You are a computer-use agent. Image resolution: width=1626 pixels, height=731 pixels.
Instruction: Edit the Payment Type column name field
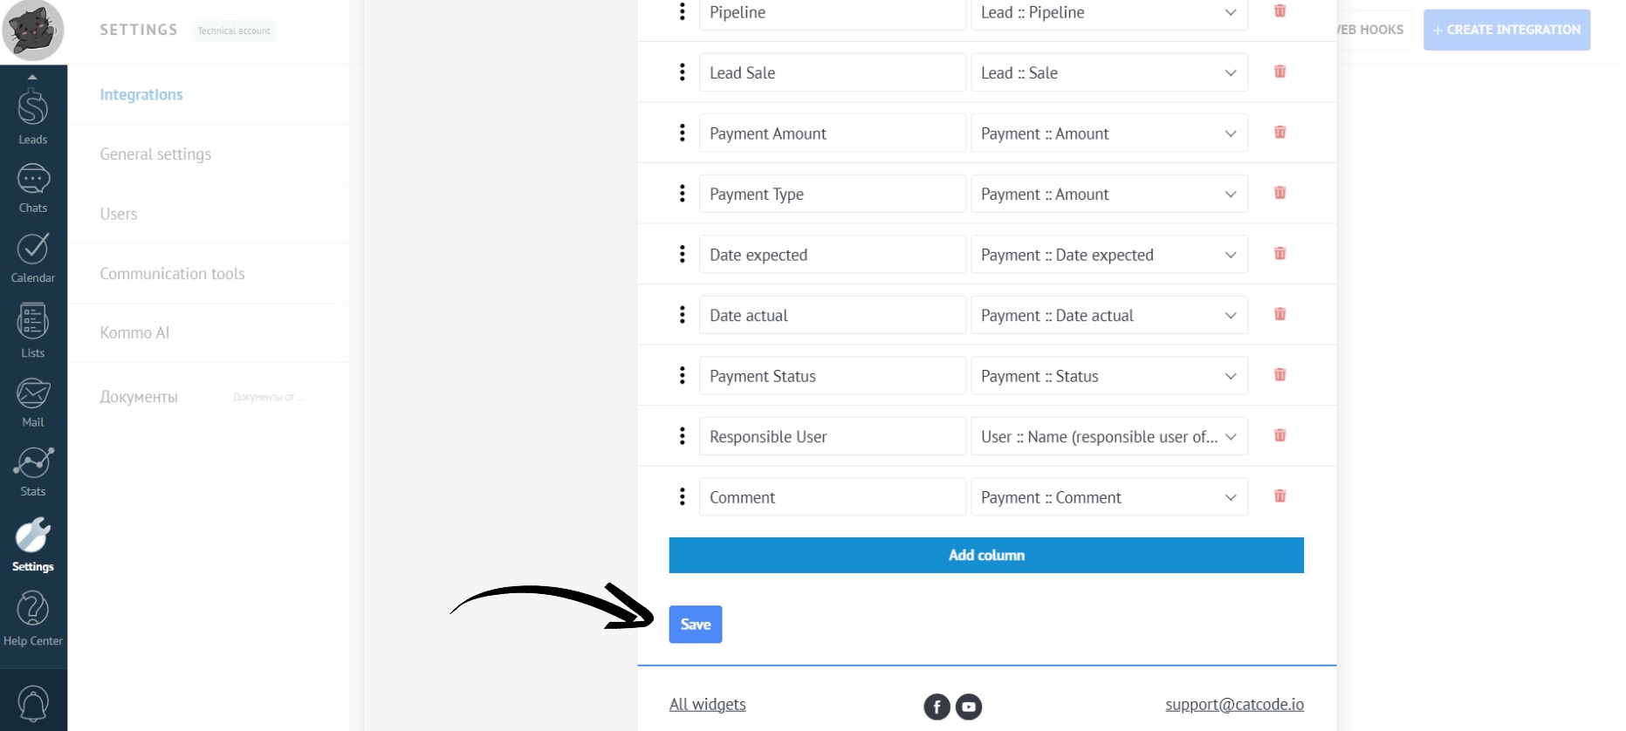point(832,195)
